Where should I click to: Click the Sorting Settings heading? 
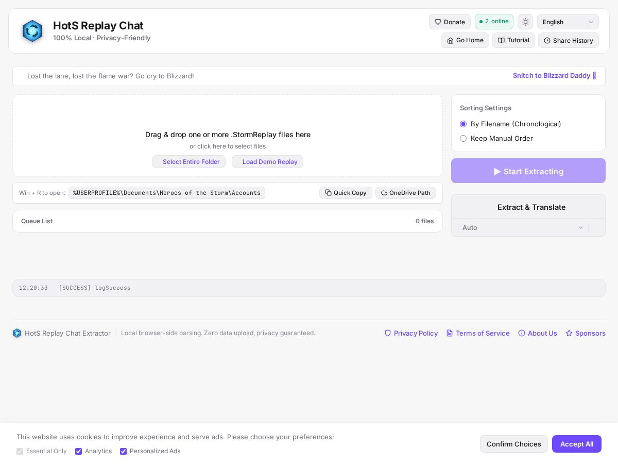pos(486,108)
